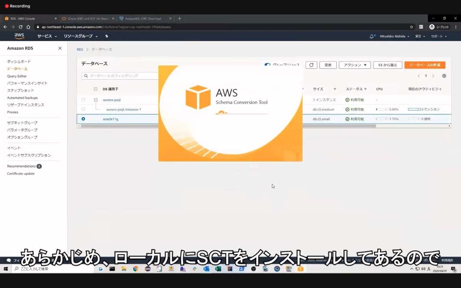Sort by the ステータス column arrow
This screenshot has height=288, width=461.
pyautogui.click(x=365, y=89)
